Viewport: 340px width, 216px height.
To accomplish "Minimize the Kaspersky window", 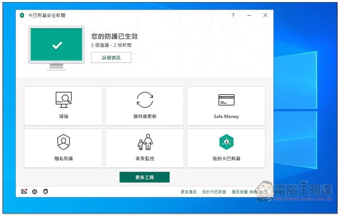I will coord(249,15).
